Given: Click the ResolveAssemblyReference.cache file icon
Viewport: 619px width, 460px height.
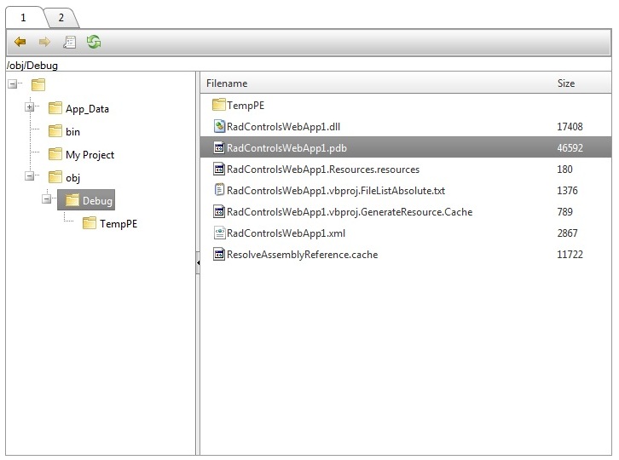Looking at the screenshot, I should 218,254.
